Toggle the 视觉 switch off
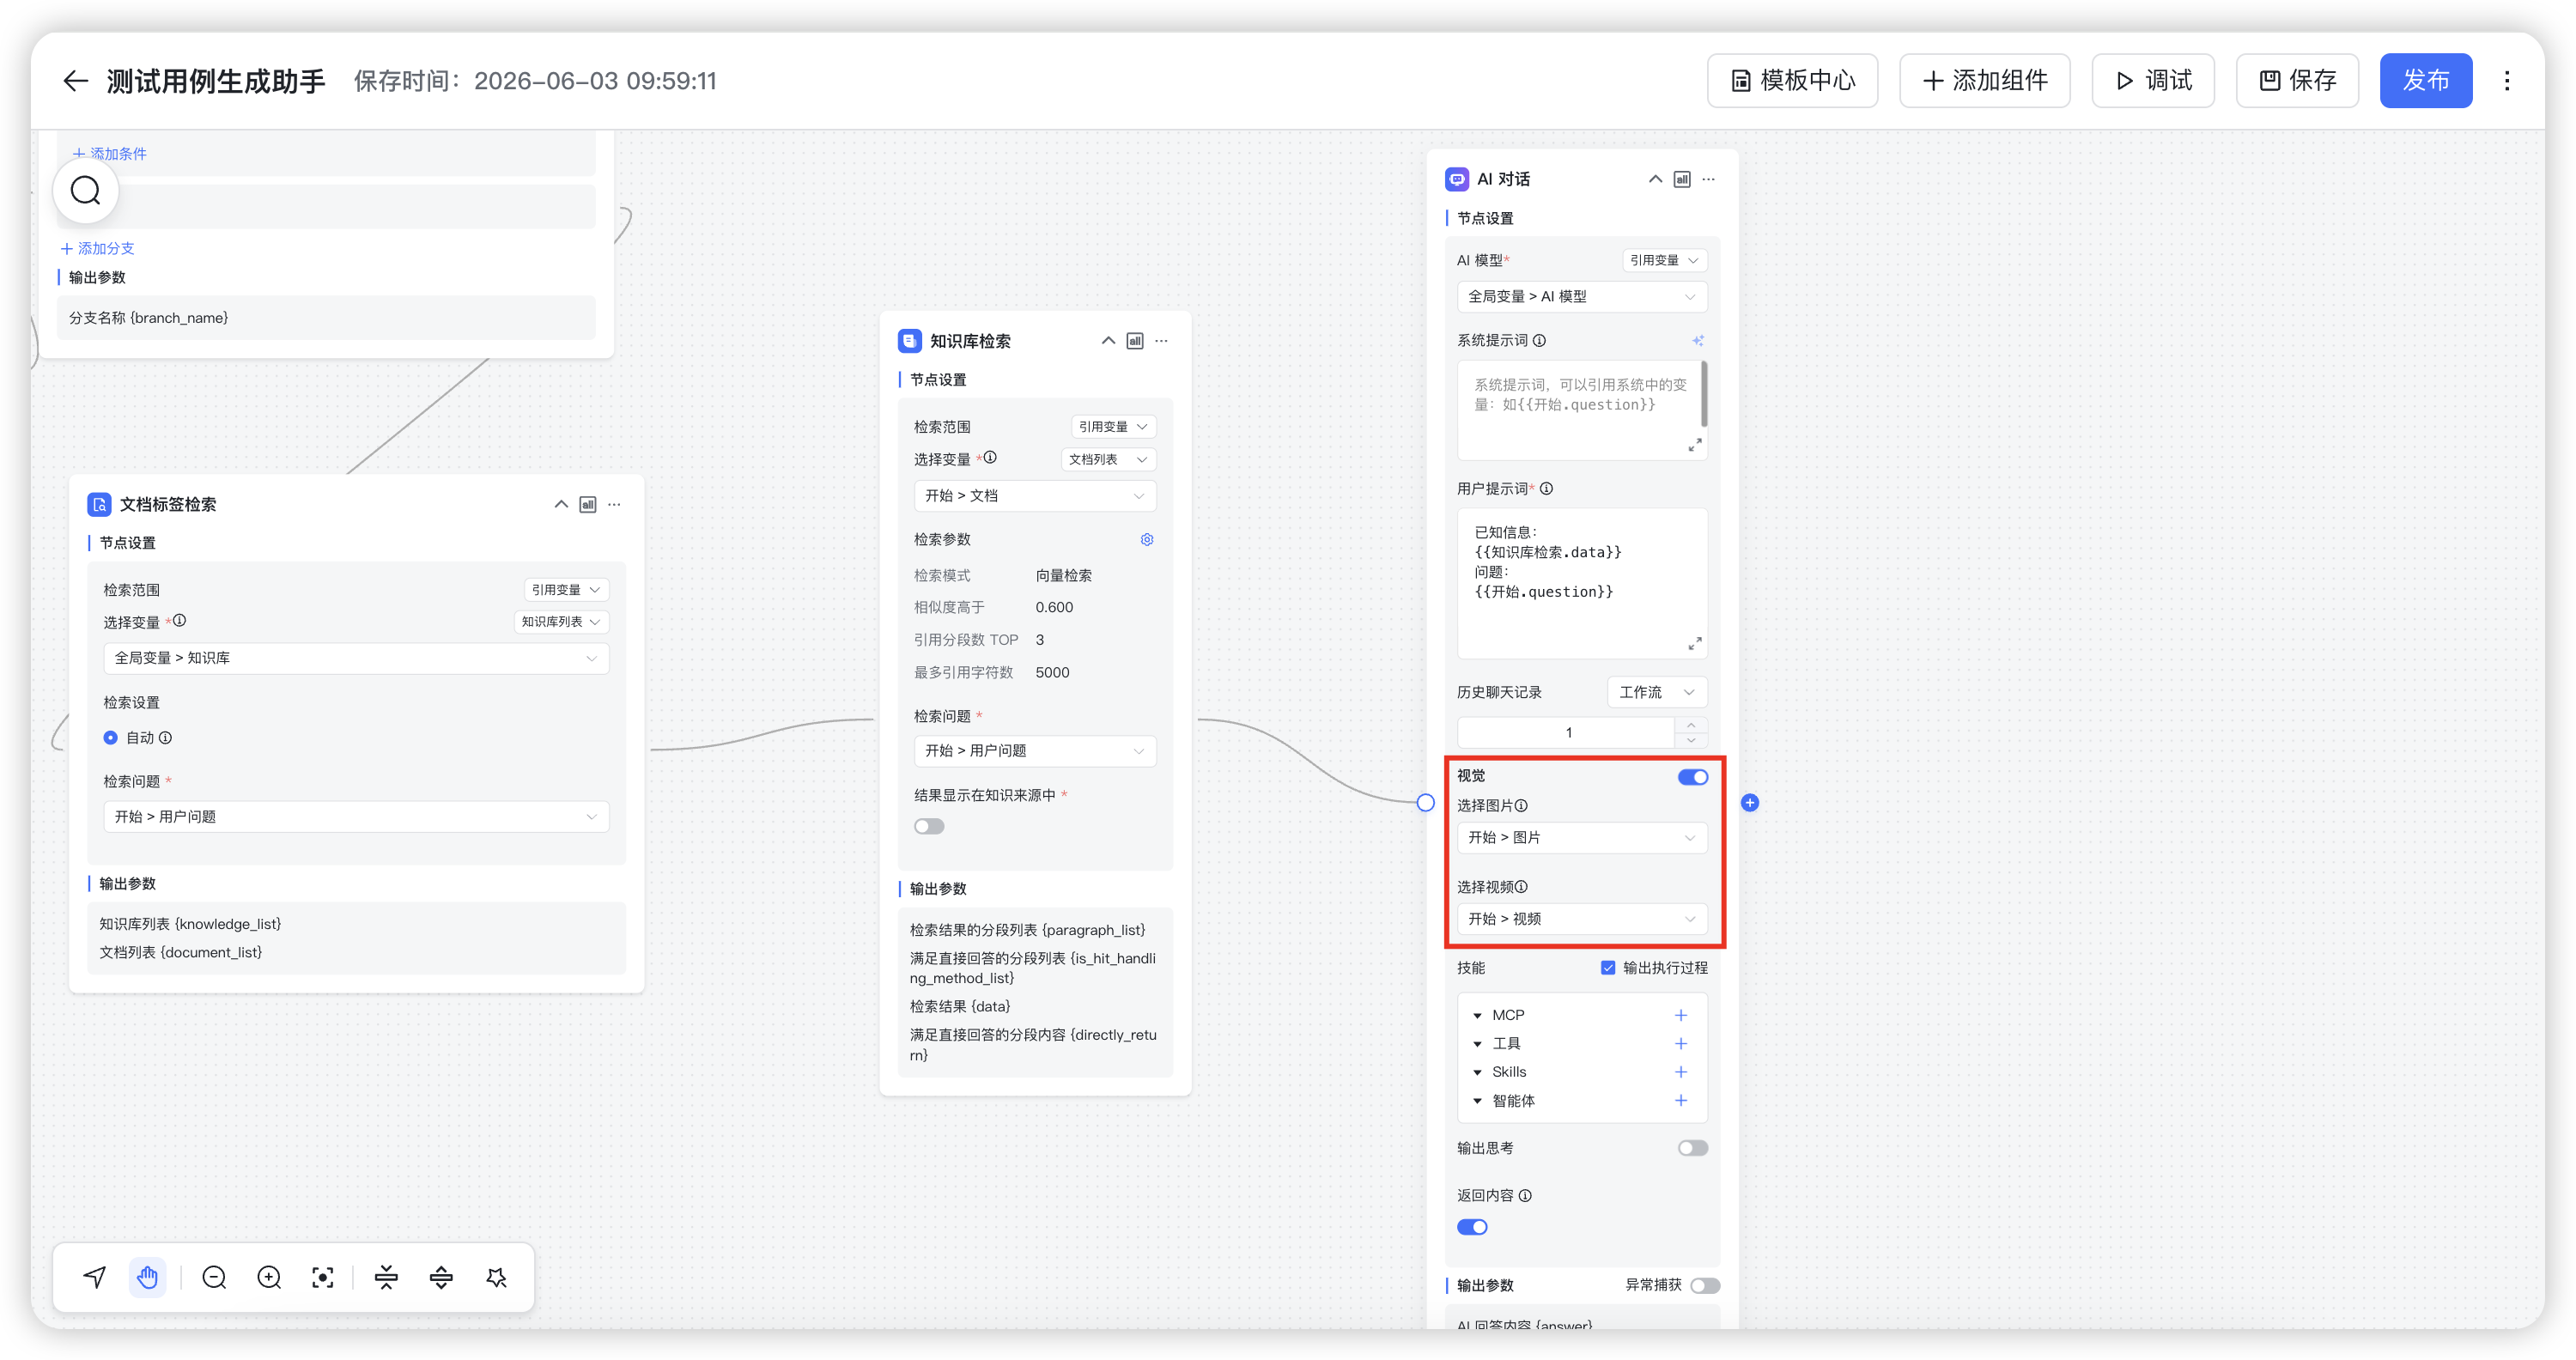The width and height of the screenshot is (2576, 1360). click(1693, 776)
